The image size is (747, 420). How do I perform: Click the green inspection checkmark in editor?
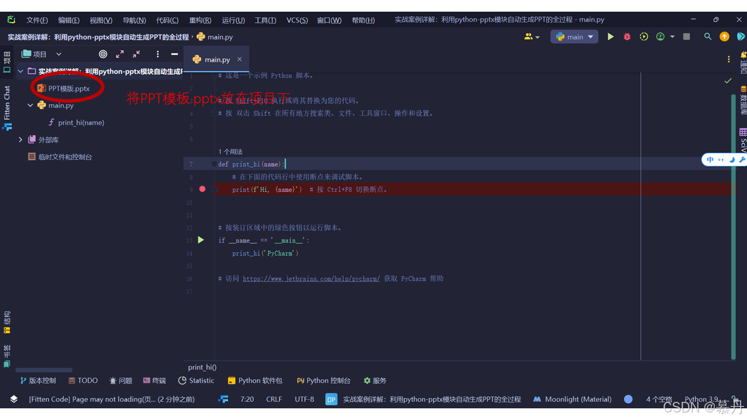pos(728,80)
